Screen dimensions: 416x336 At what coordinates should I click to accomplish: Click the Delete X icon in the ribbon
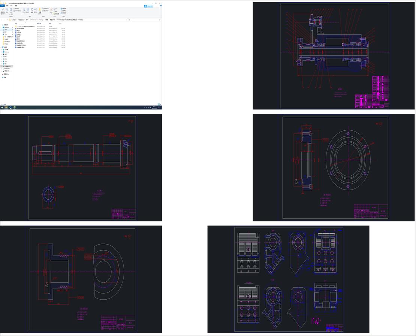click(x=32, y=9)
